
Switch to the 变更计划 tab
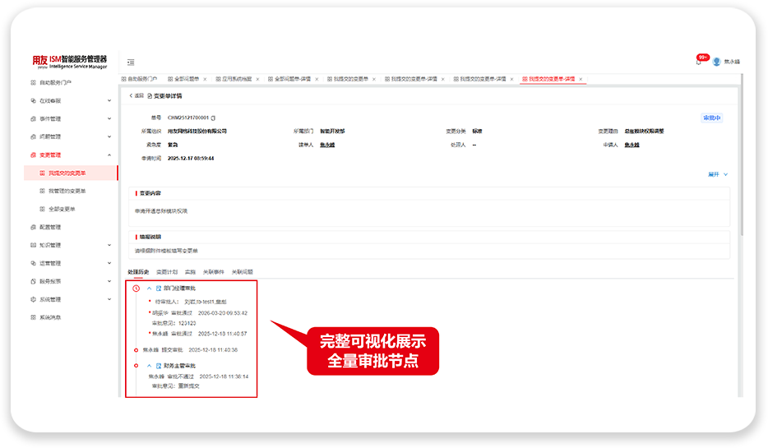(167, 272)
